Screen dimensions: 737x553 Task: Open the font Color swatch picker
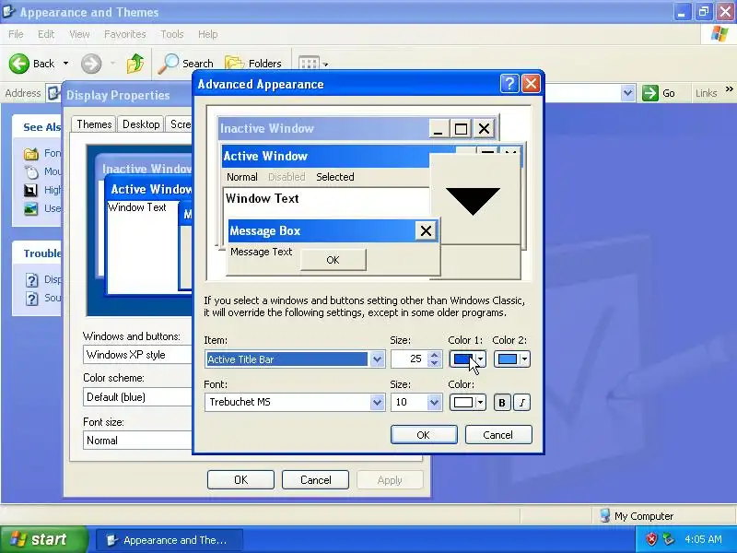(467, 403)
